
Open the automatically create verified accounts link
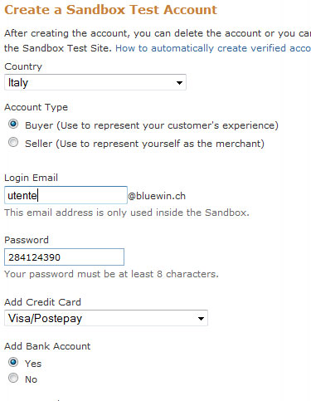pyautogui.click(x=213, y=48)
